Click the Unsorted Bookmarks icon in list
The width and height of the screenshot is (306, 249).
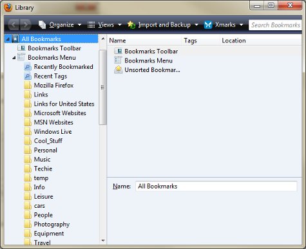[x=118, y=69]
